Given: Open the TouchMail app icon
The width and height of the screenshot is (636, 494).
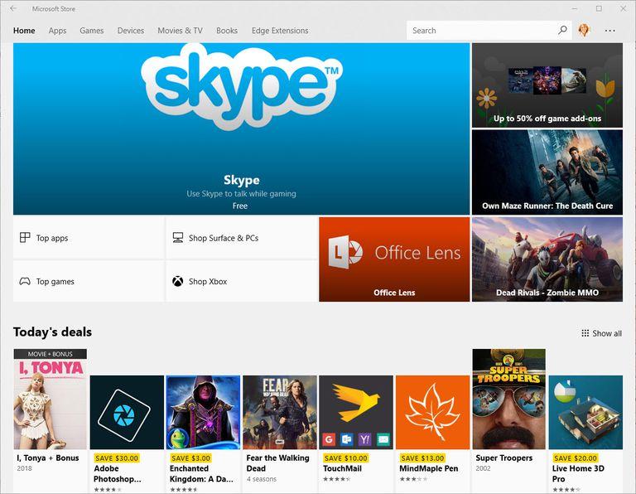Looking at the screenshot, I should click(356, 412).
